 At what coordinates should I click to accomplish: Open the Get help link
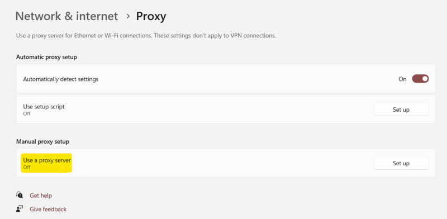pyautogui.click(x=41, y=196)
